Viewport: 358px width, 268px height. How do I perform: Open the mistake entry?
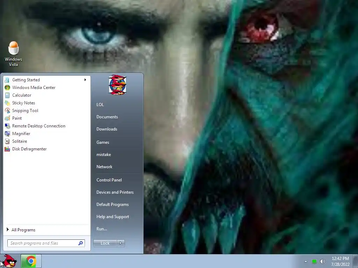103,155
